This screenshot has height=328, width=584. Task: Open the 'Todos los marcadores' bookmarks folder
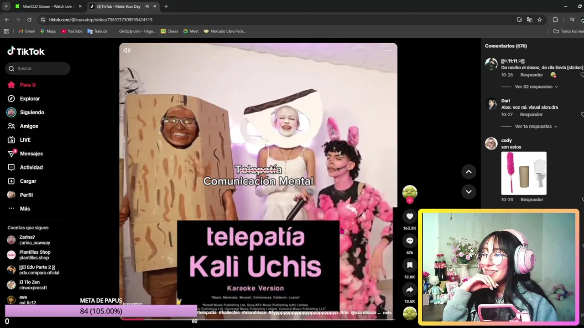[568, 31]
